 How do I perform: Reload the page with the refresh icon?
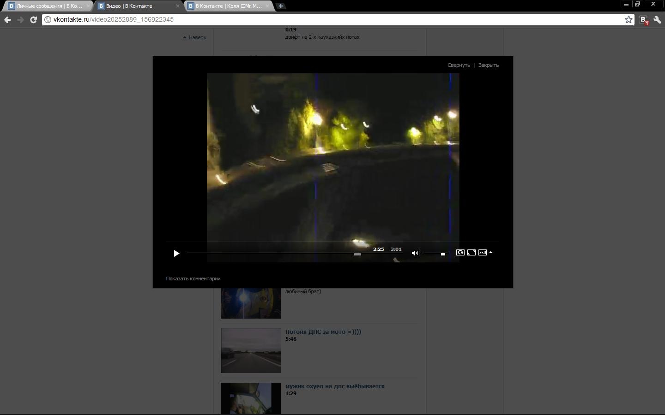coord(33,20)
